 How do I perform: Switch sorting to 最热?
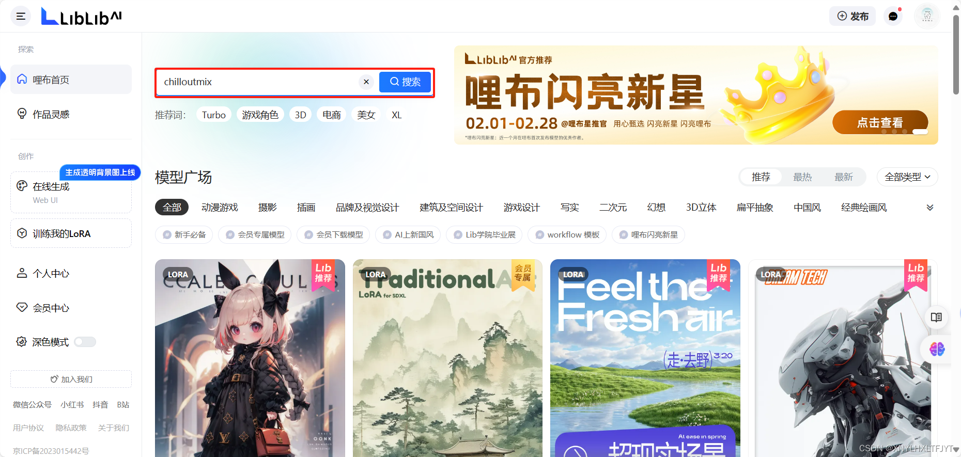click(x=802, y=177)
